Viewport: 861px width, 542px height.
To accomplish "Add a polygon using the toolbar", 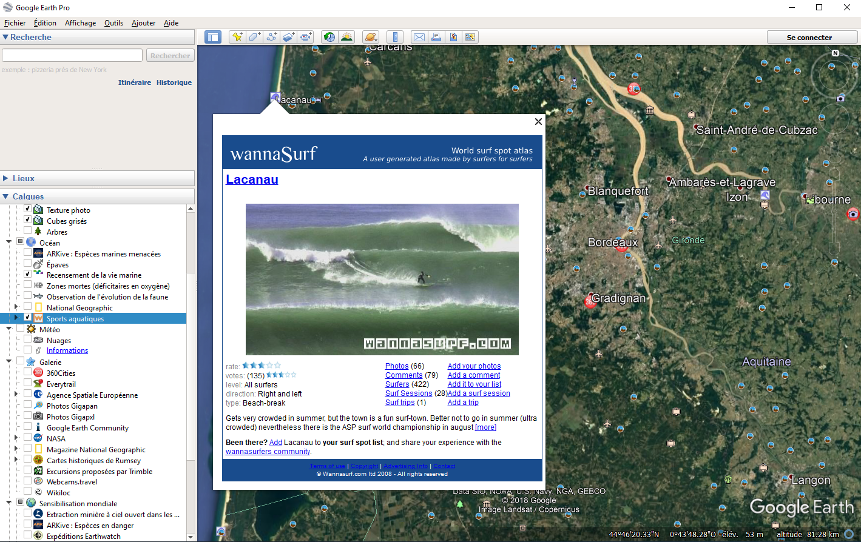I will [254, 37].
